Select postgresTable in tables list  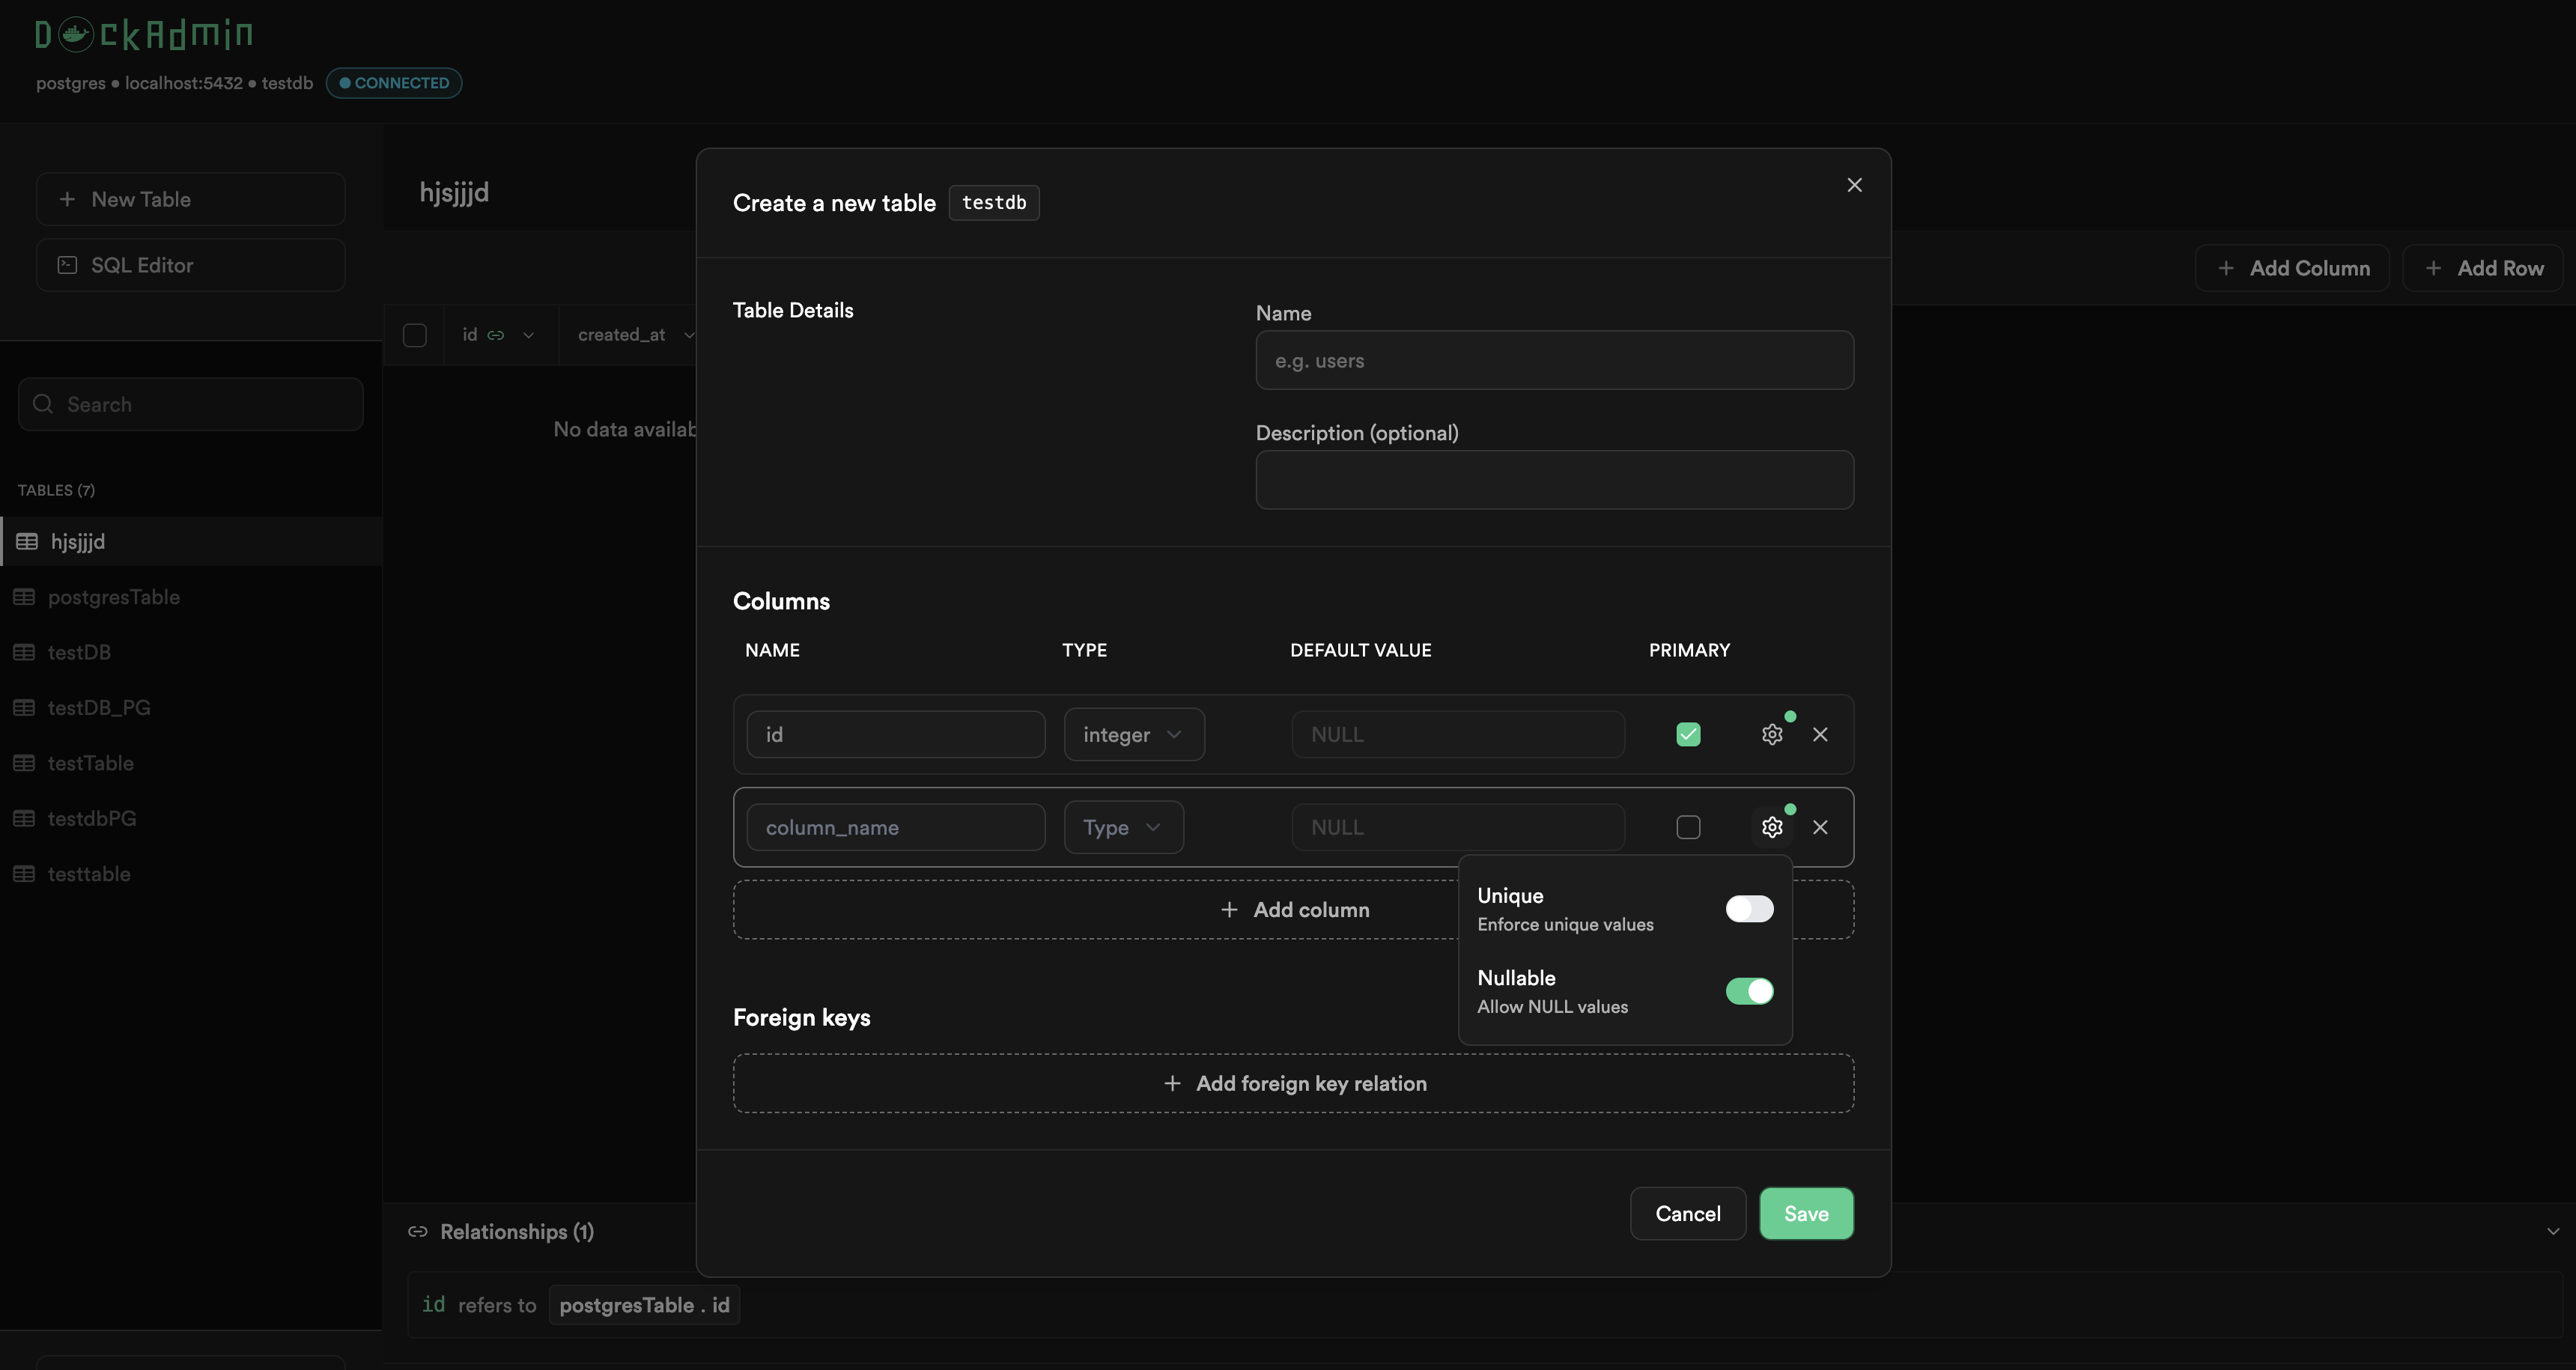191,597
